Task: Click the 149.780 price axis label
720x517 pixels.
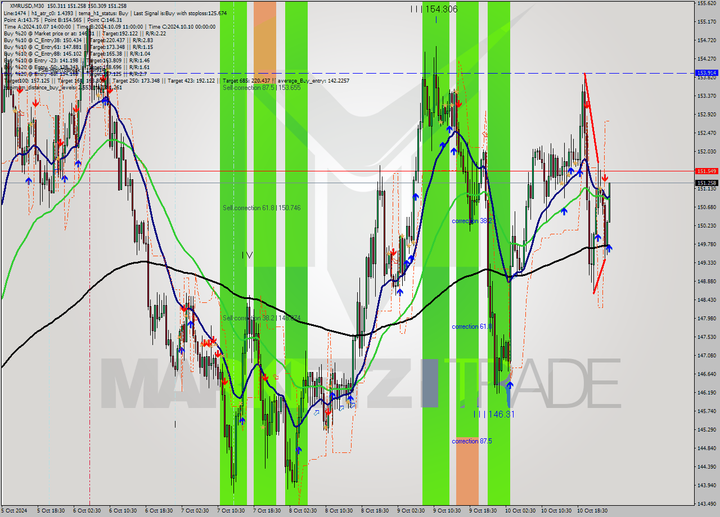Action: 706,244
